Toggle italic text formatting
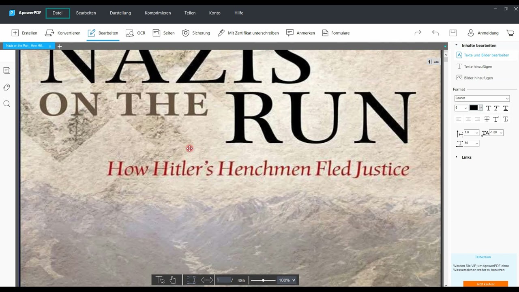This screenshot has height=292, width=519. 497,108
